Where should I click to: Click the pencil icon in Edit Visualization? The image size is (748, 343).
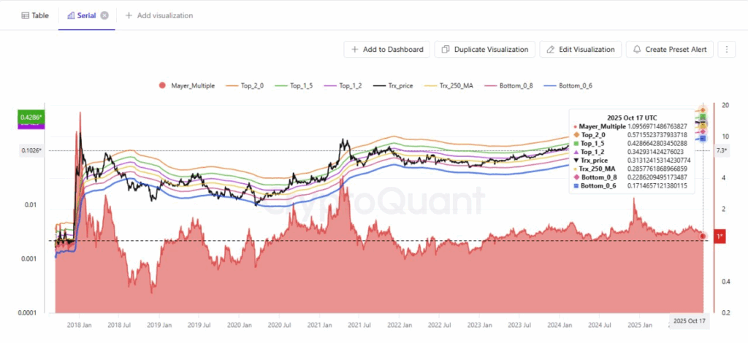point(551,50)
